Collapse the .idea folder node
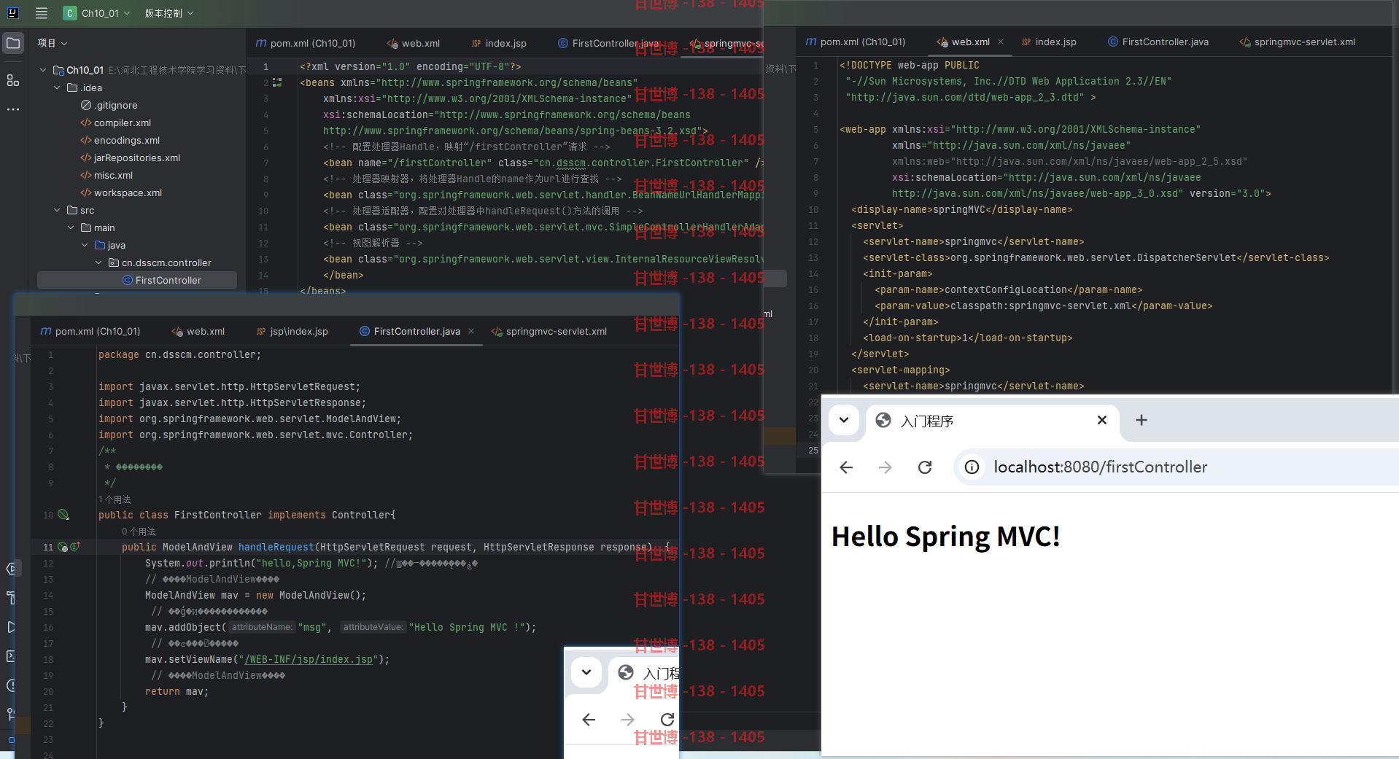This screenshot has height=759, width=1399. pos(57,87)
